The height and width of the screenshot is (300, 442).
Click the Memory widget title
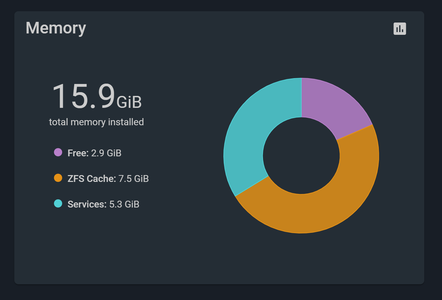[56, 28]
